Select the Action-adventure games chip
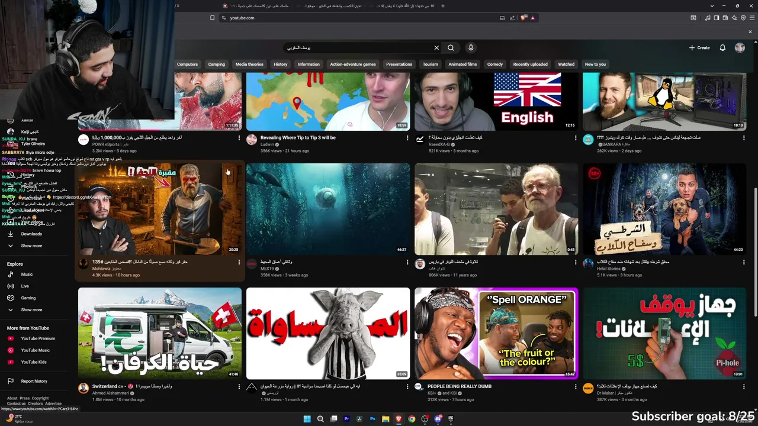The height and width of the screenshot is (426, 758). [x=353, y=64]
